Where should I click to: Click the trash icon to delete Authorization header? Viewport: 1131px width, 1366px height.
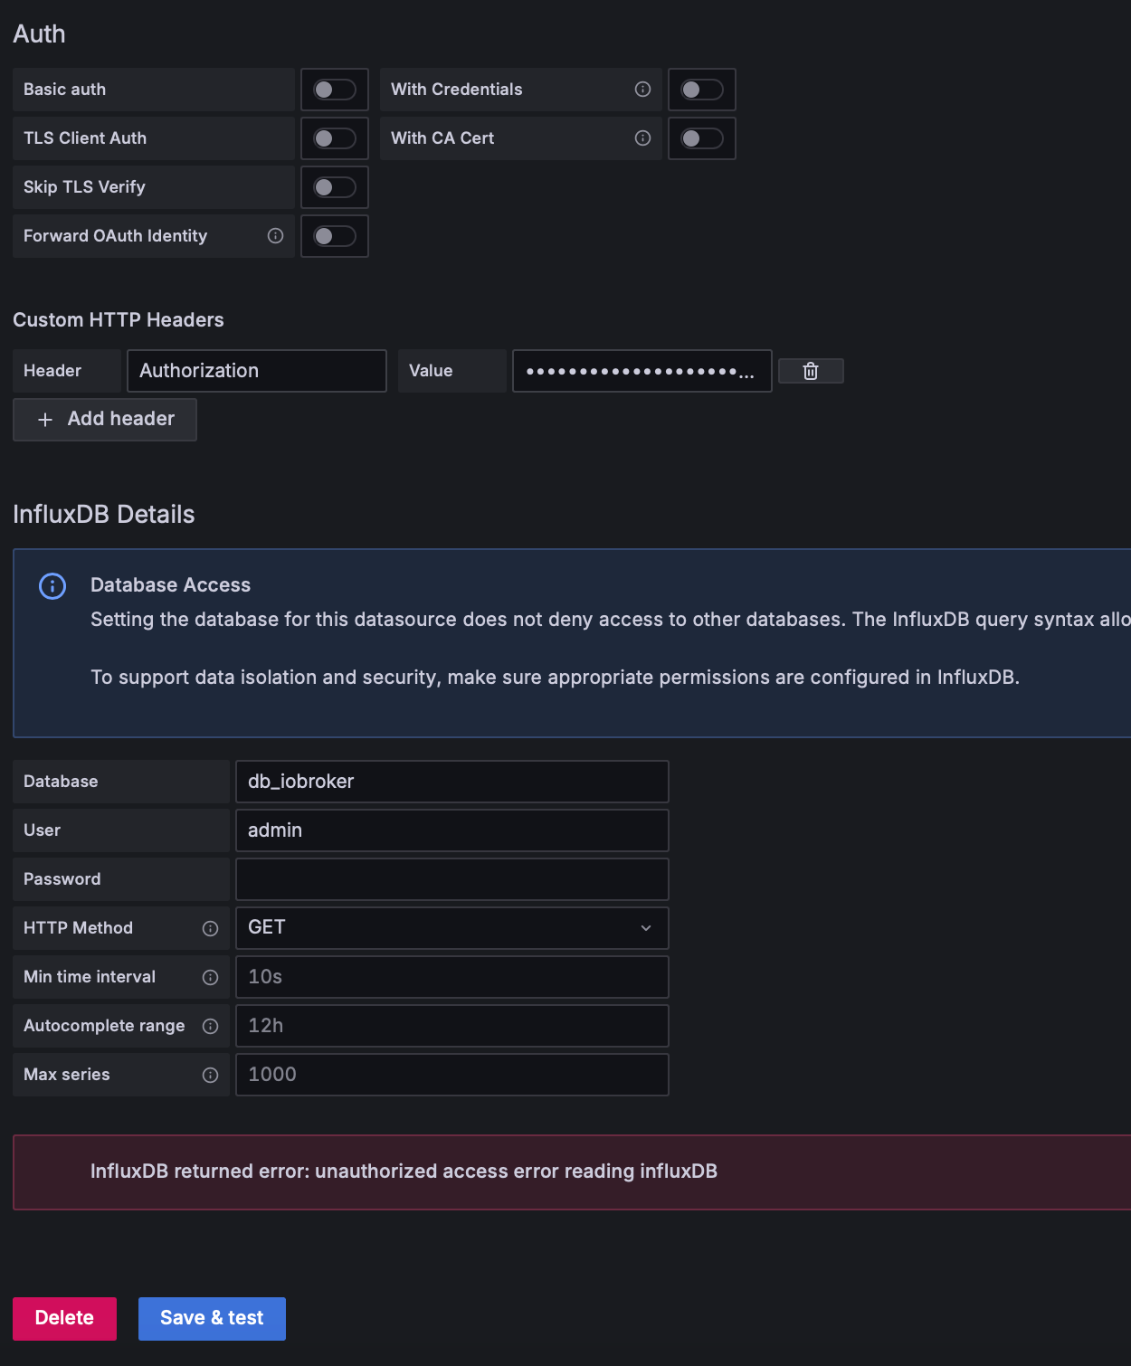tap(811, 371)
